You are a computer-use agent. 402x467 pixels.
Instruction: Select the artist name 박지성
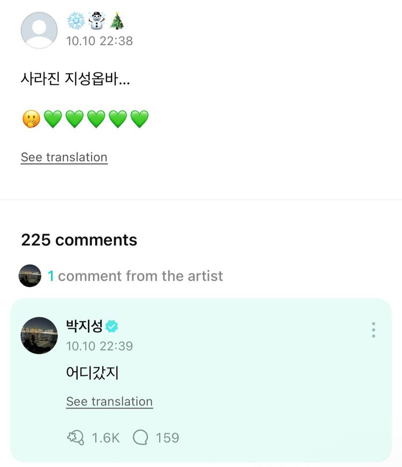click(x=85, y=326)
